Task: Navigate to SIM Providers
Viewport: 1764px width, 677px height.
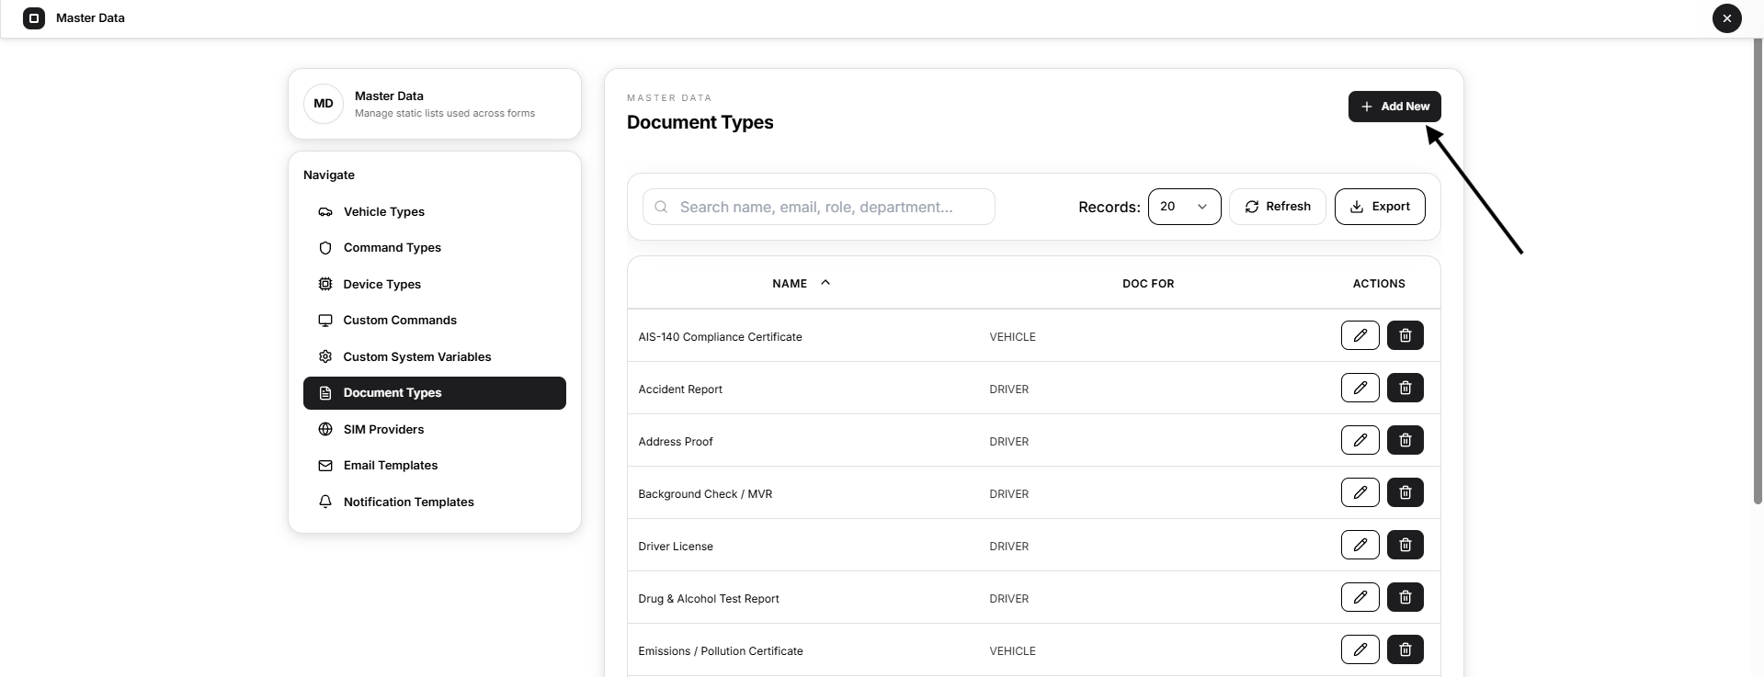Action: pyautogui.click(x=435, y=429)
